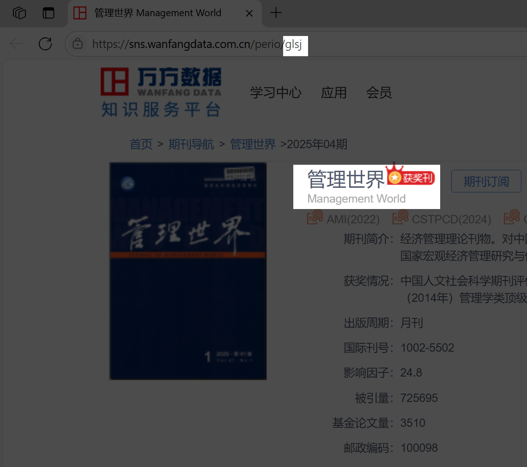Click the 获奖刊 award badge
Screen dimensions: 527x467
pos(411,177)
